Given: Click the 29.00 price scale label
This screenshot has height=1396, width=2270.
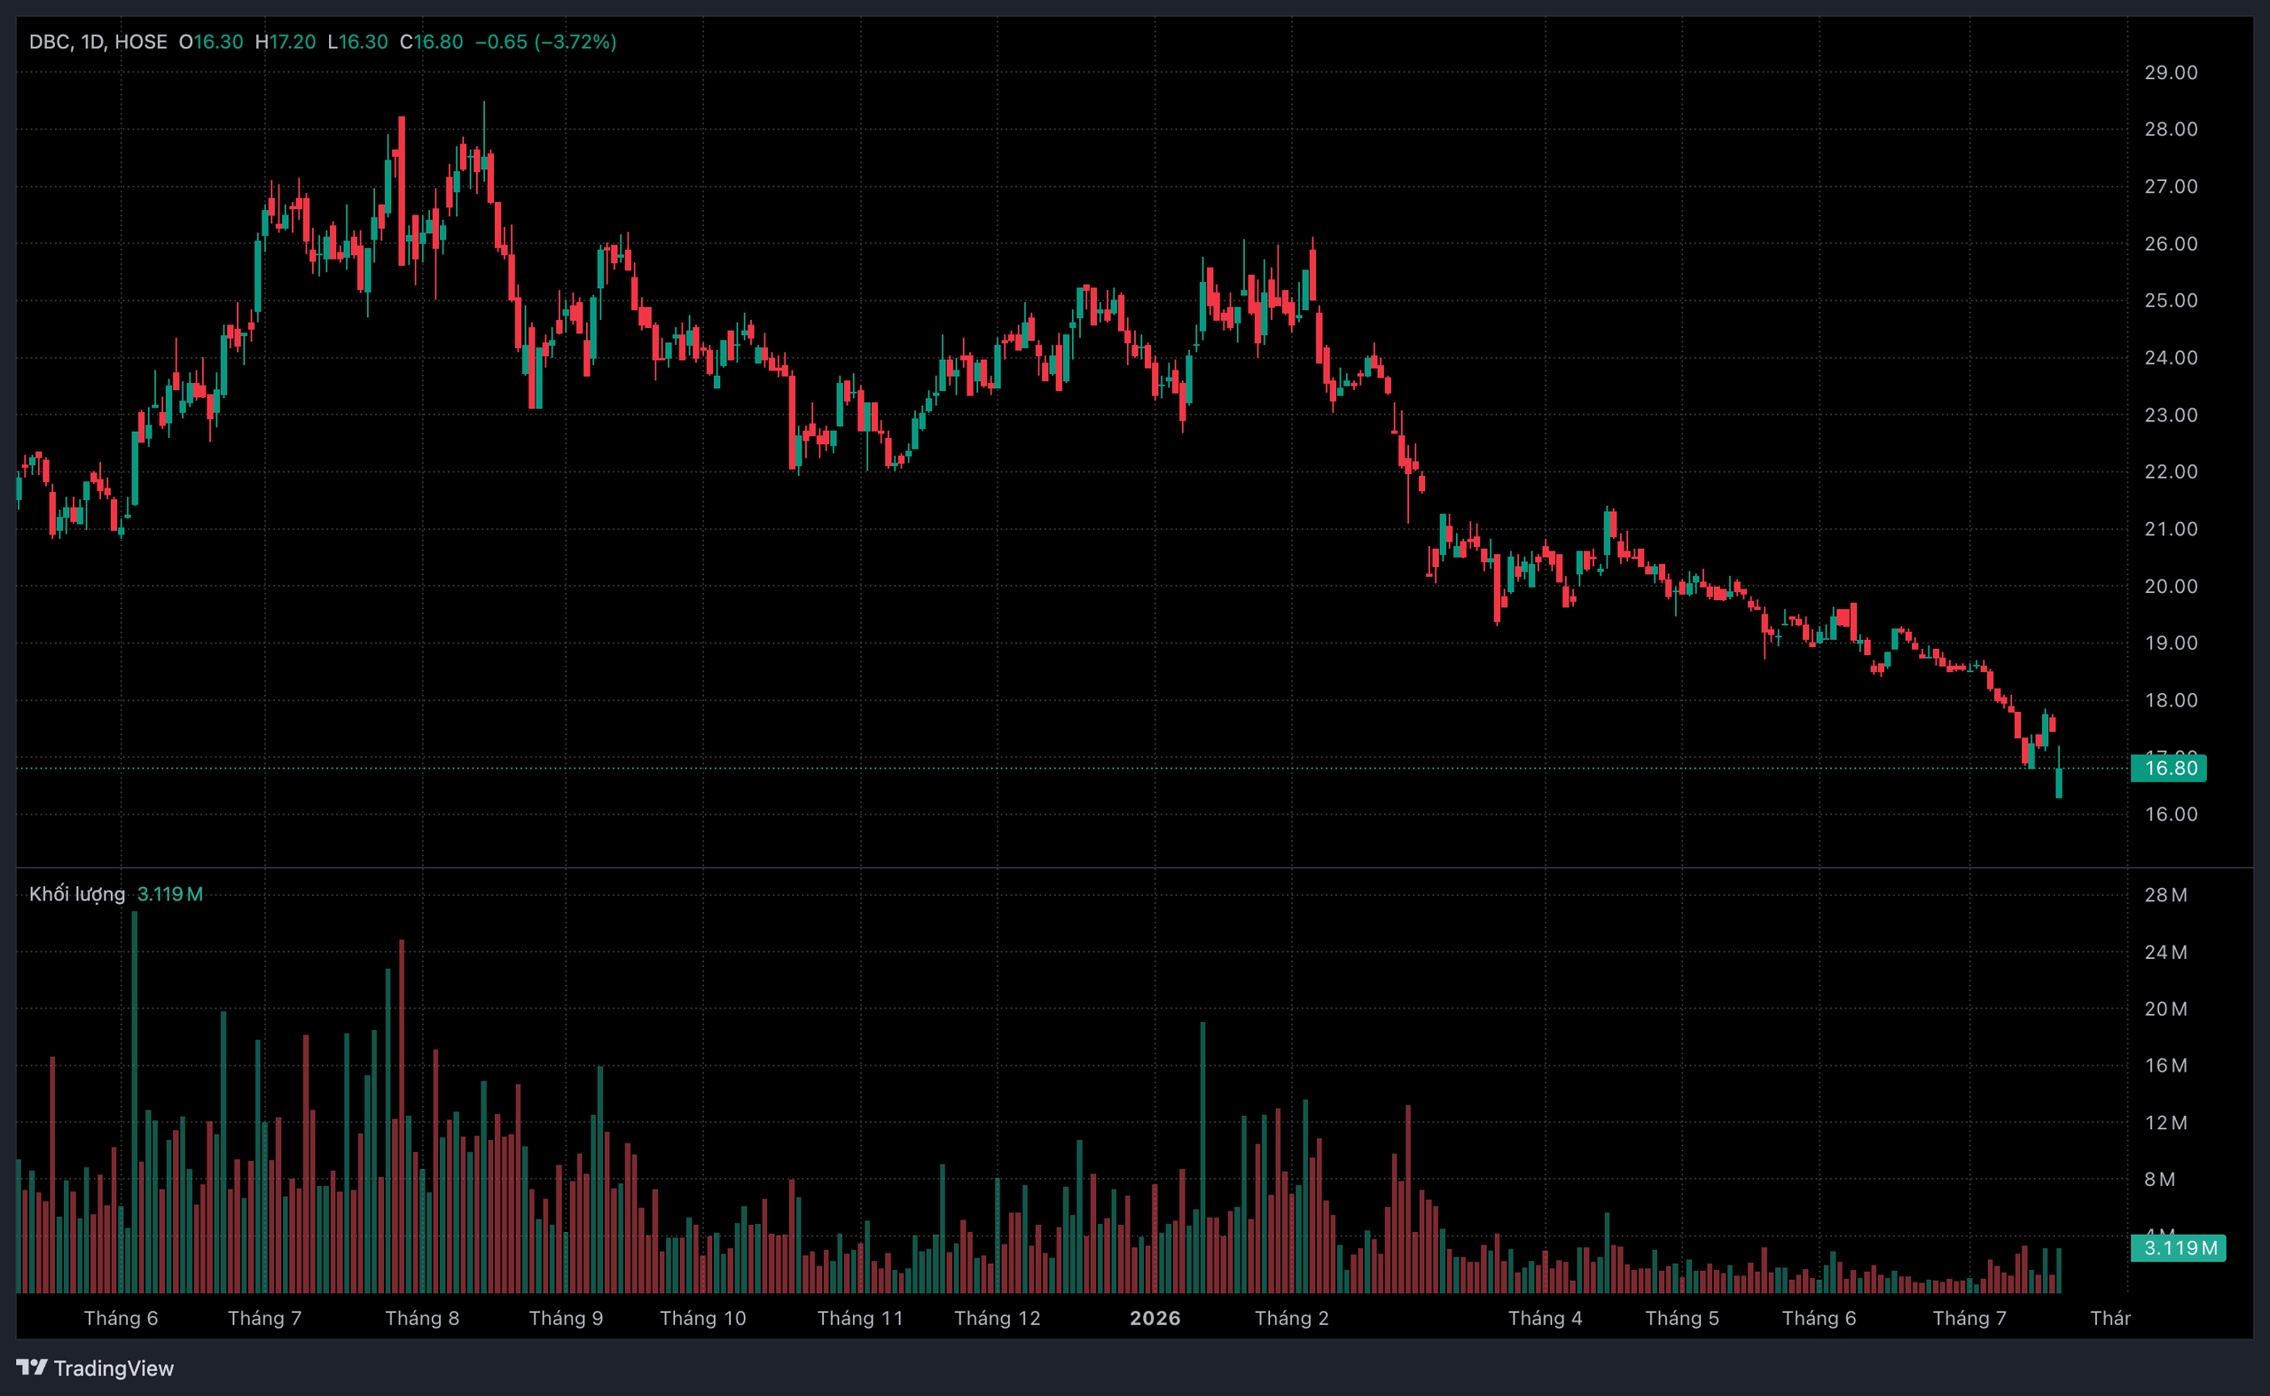Looking at the screenshot, I should 2171,72.
